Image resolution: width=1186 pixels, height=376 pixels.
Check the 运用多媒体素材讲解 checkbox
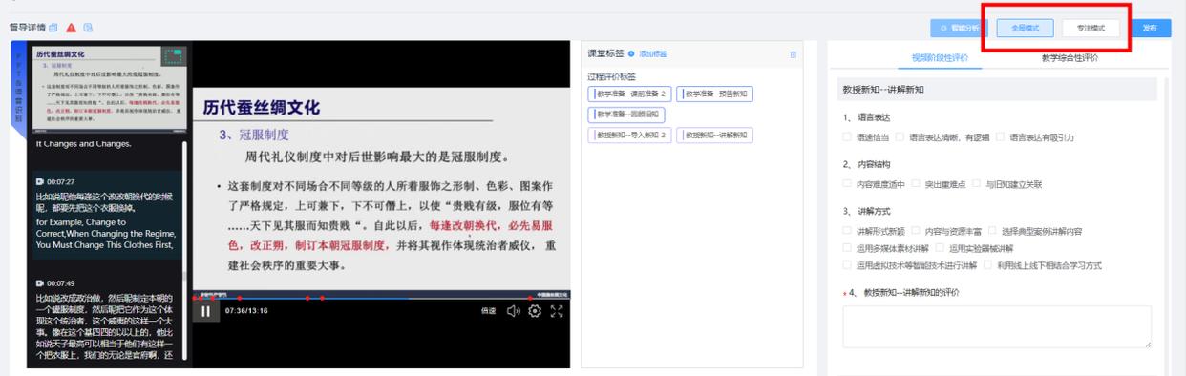pyautogui.click(x=847, y=247)
